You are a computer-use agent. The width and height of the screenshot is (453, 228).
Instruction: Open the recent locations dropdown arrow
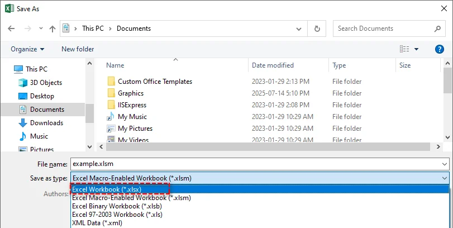(x=41, y=28)
